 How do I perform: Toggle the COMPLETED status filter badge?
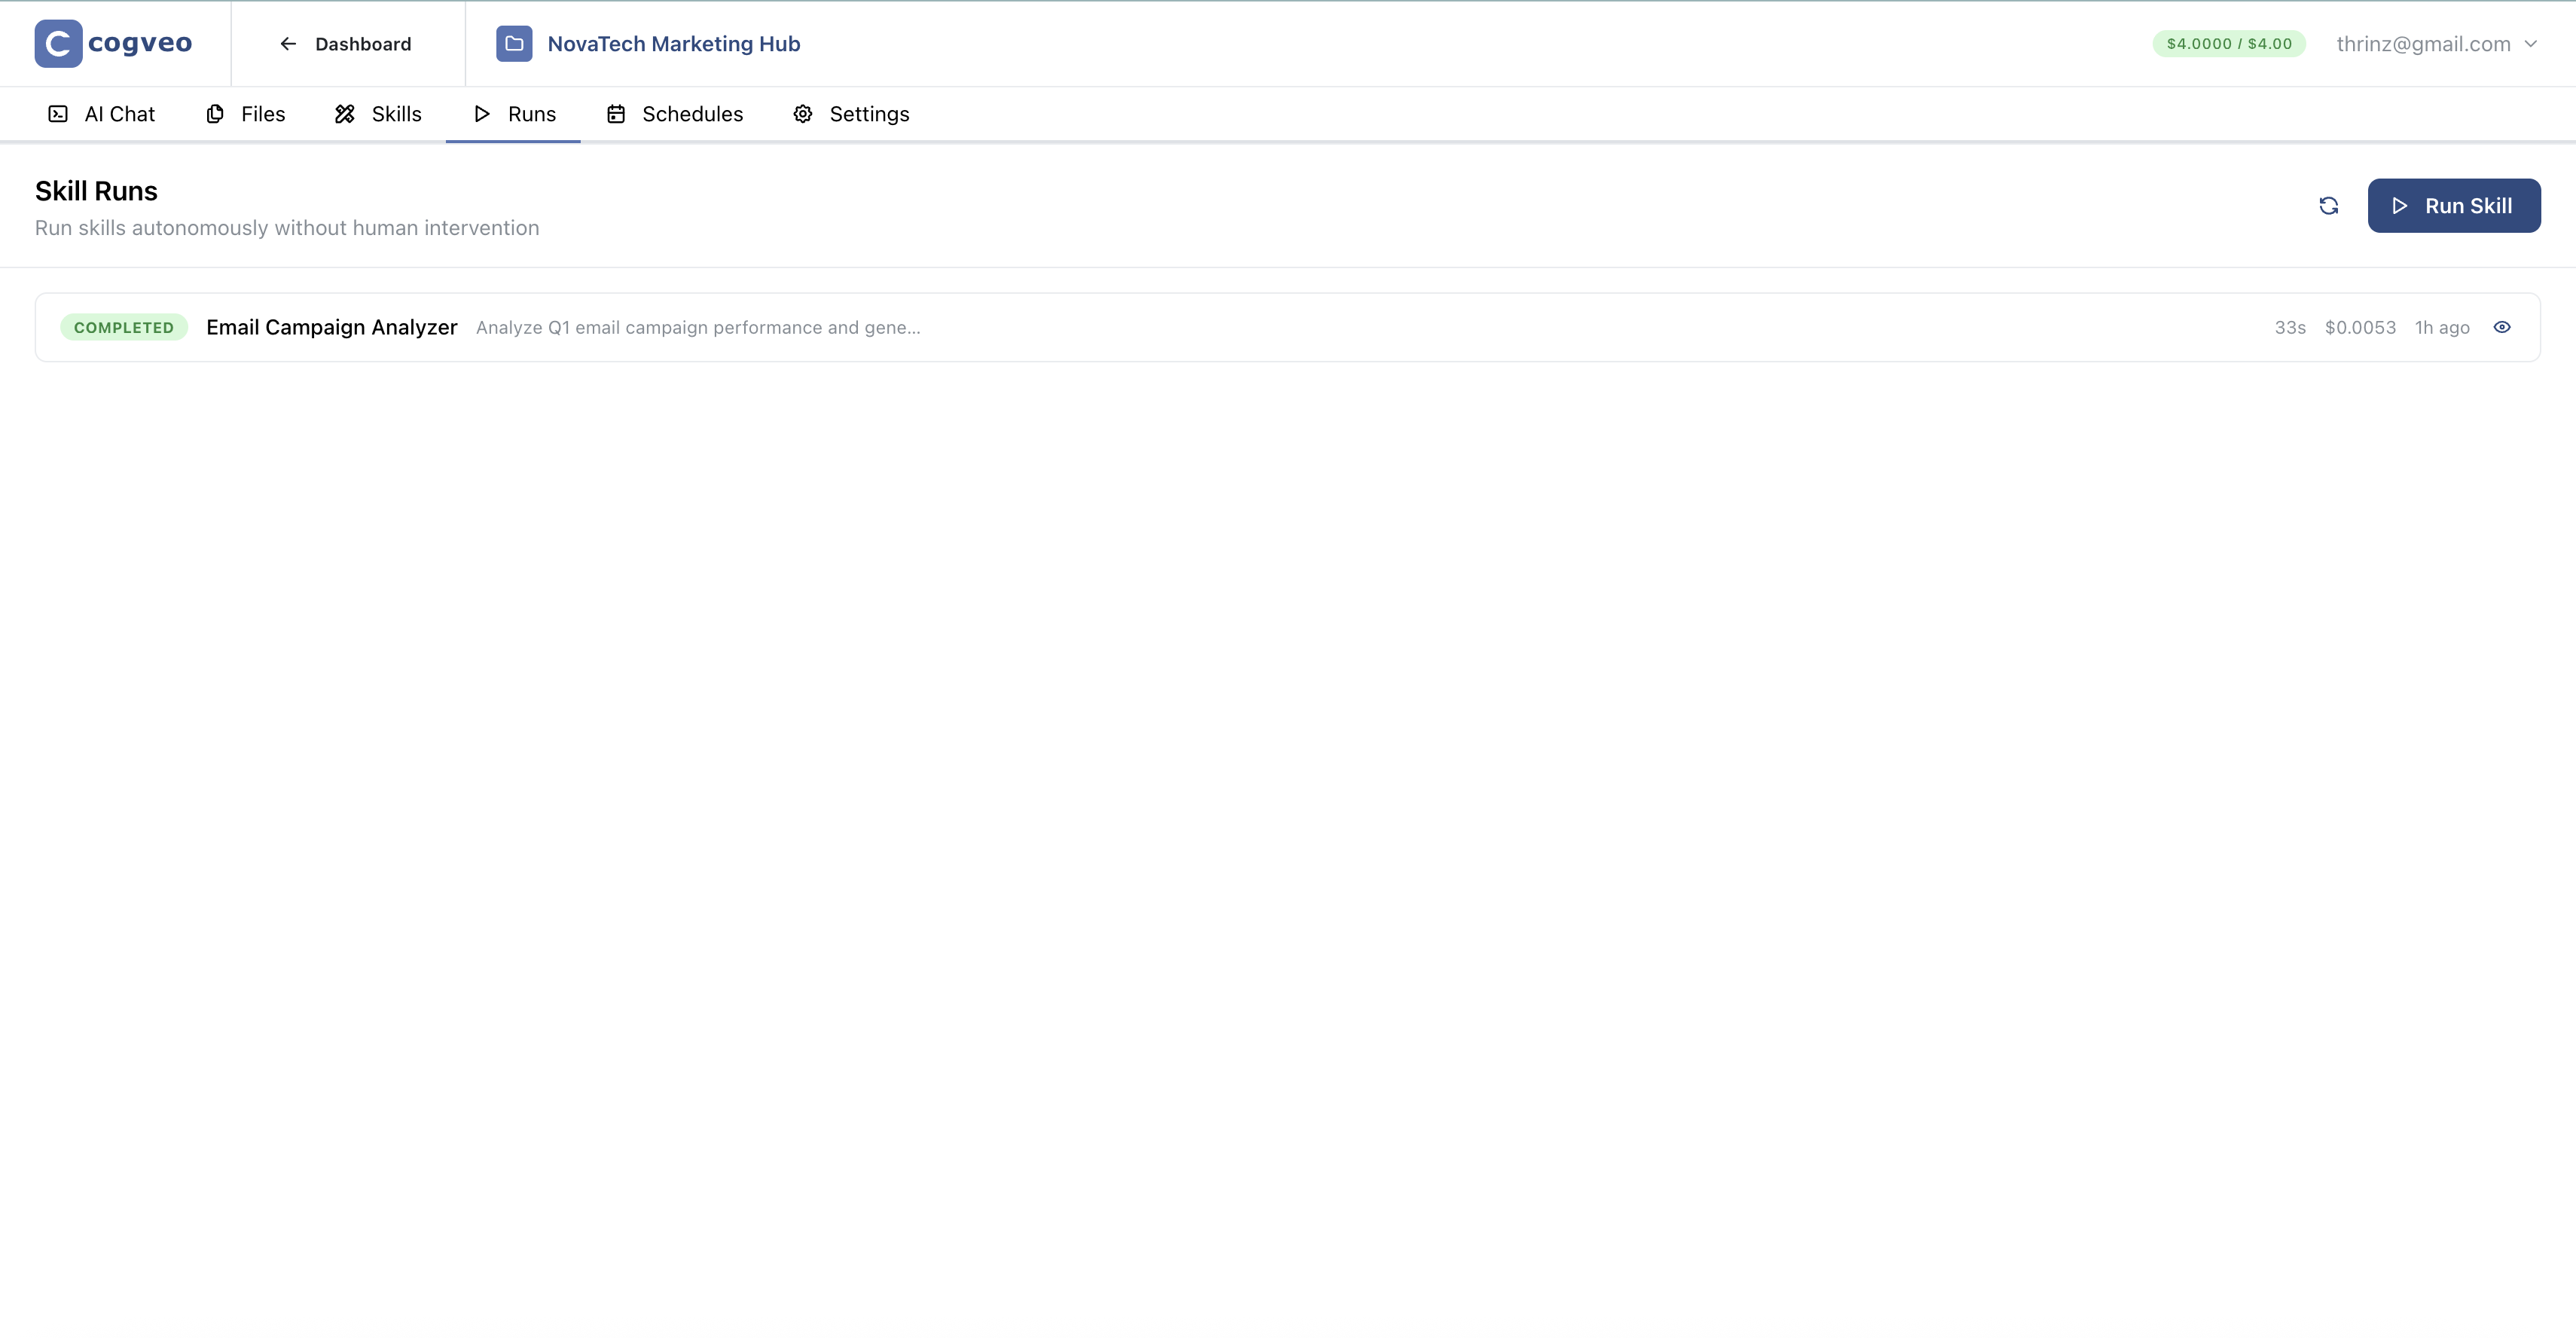point(123,327)
